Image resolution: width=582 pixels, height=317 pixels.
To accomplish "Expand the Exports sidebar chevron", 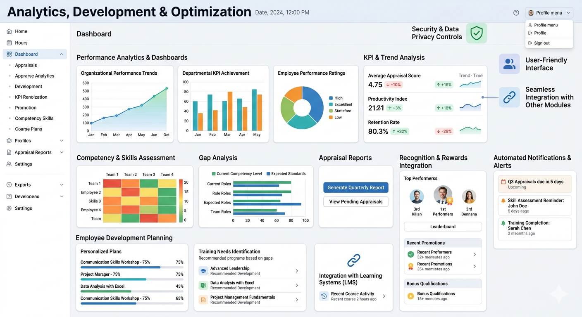I will [x=62, y=185].
